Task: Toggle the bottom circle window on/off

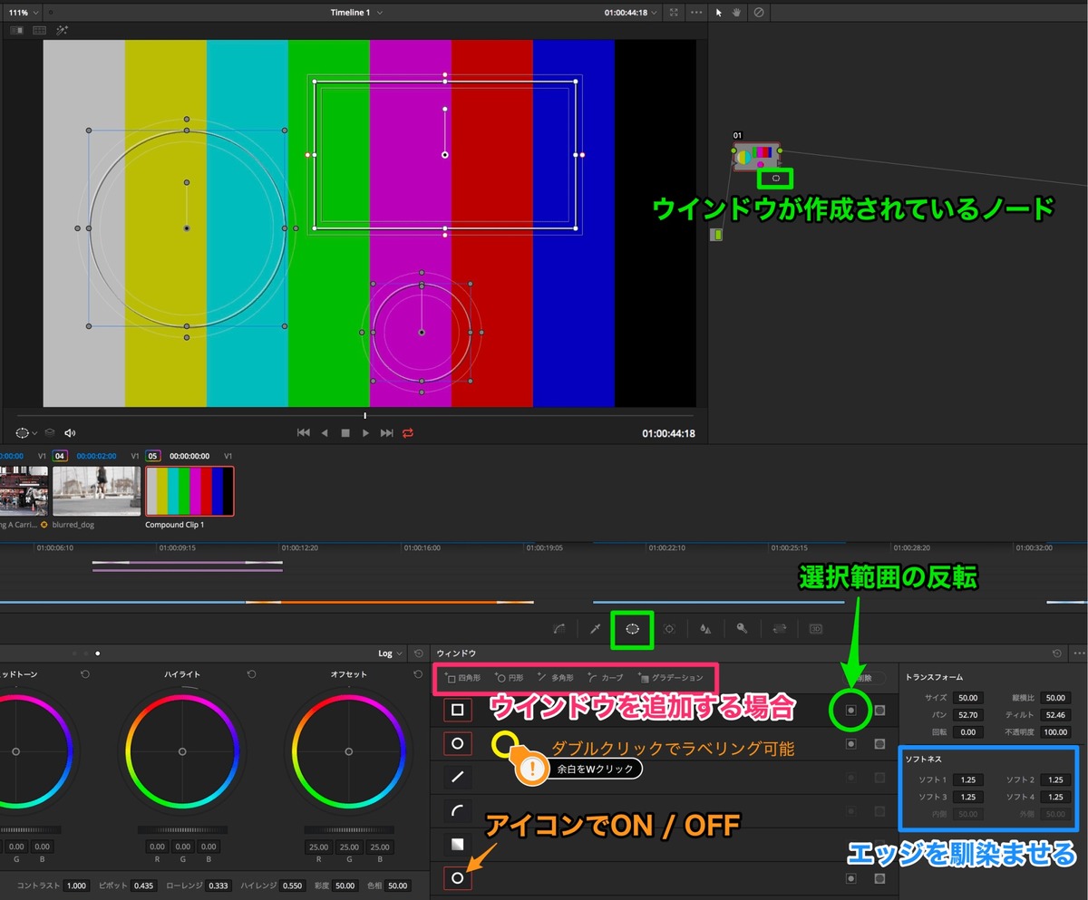Action: [x=457, y=878]
